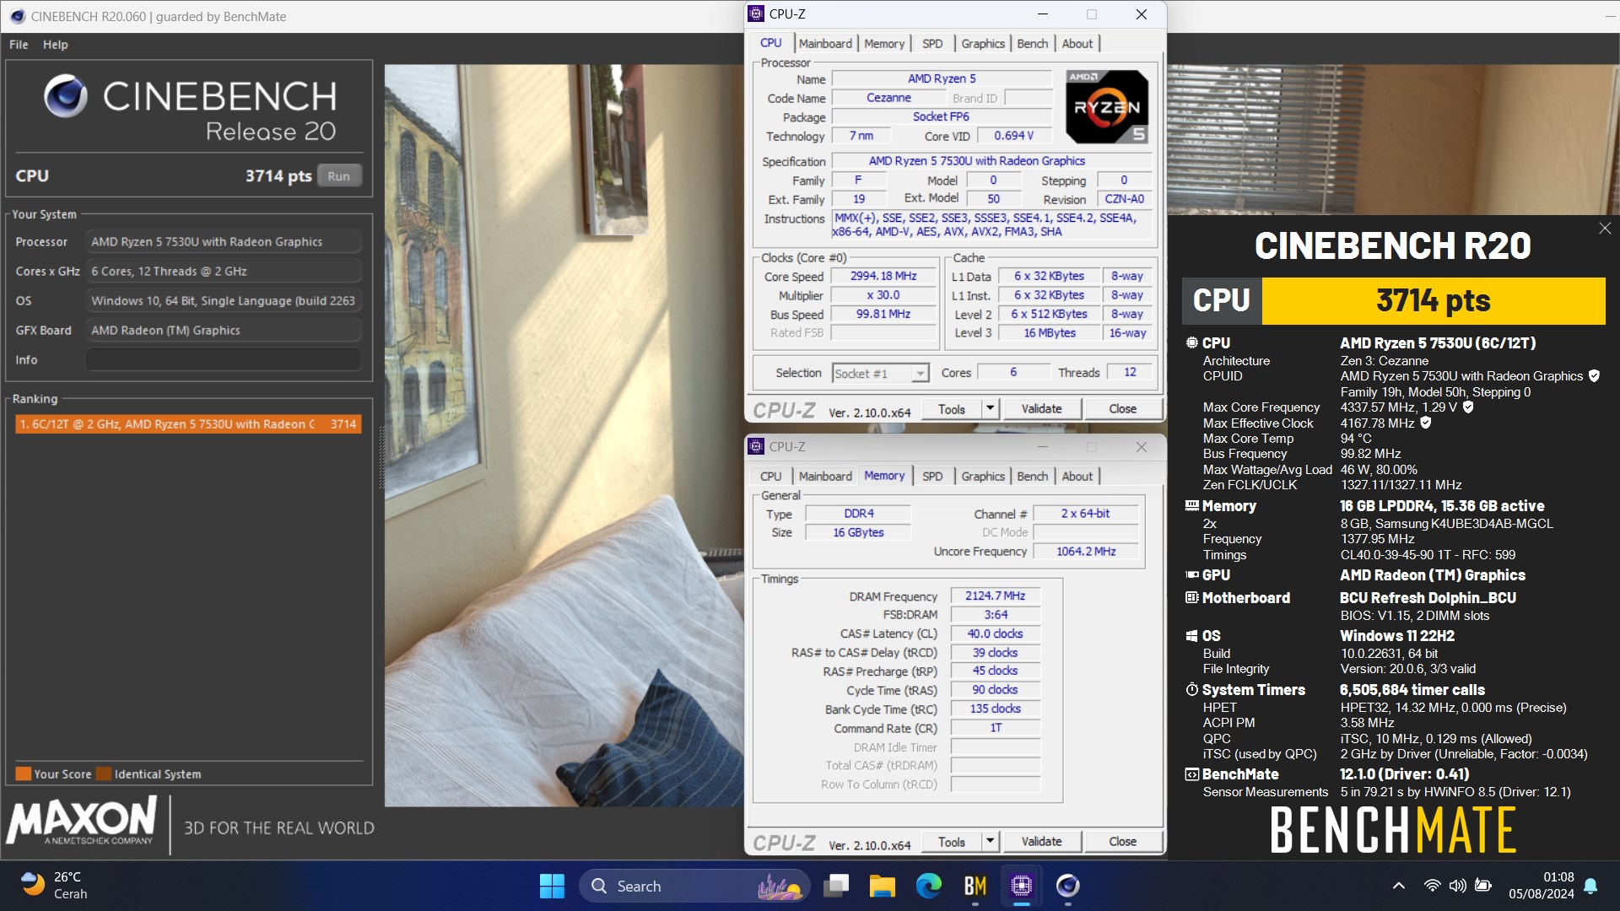Open the BenchMate taskbar icon
Image resolution: width=1620 pixels, height=911 pixels.
point(975,886)
